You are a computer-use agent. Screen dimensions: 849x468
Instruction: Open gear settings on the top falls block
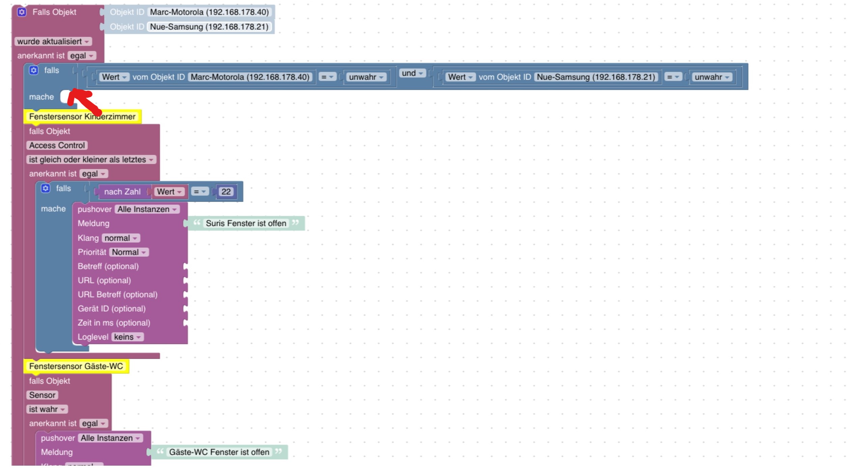coord(33,70)
